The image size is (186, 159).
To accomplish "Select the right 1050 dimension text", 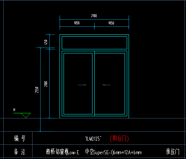I will tap(111, 23).
